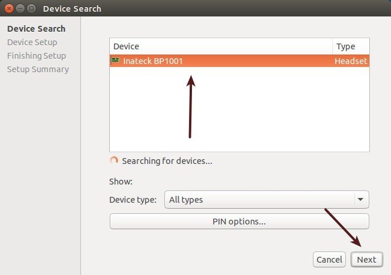Click the Headset type cell
Image resolution: width=391 pixels, height=275 pixels.
(350, 61)
